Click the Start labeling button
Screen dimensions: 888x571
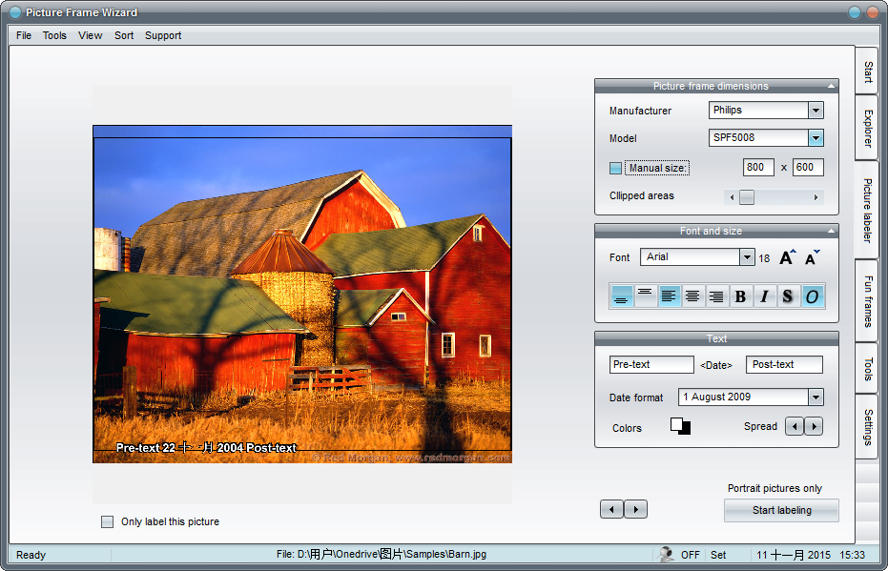(x=781, y=510)
